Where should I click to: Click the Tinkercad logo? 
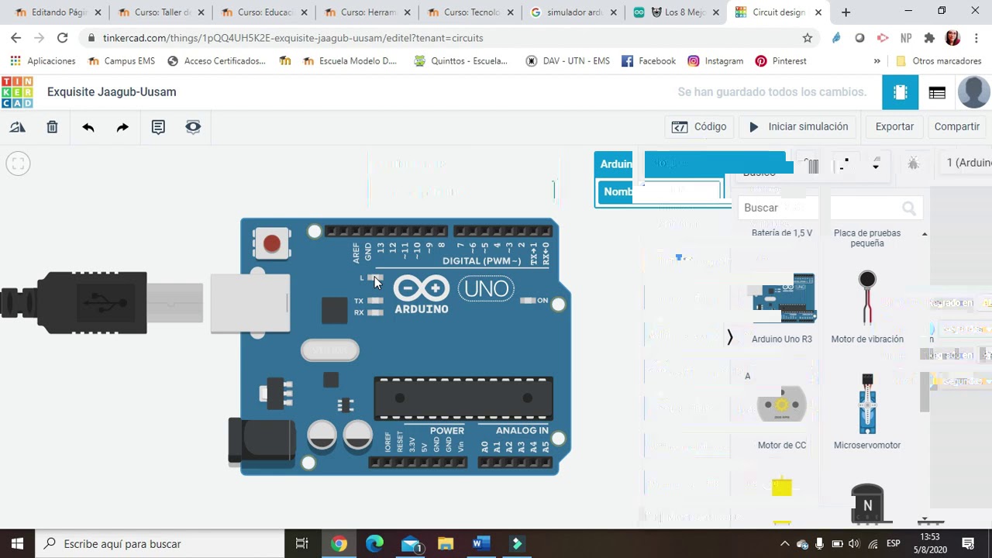click(17, 92)
